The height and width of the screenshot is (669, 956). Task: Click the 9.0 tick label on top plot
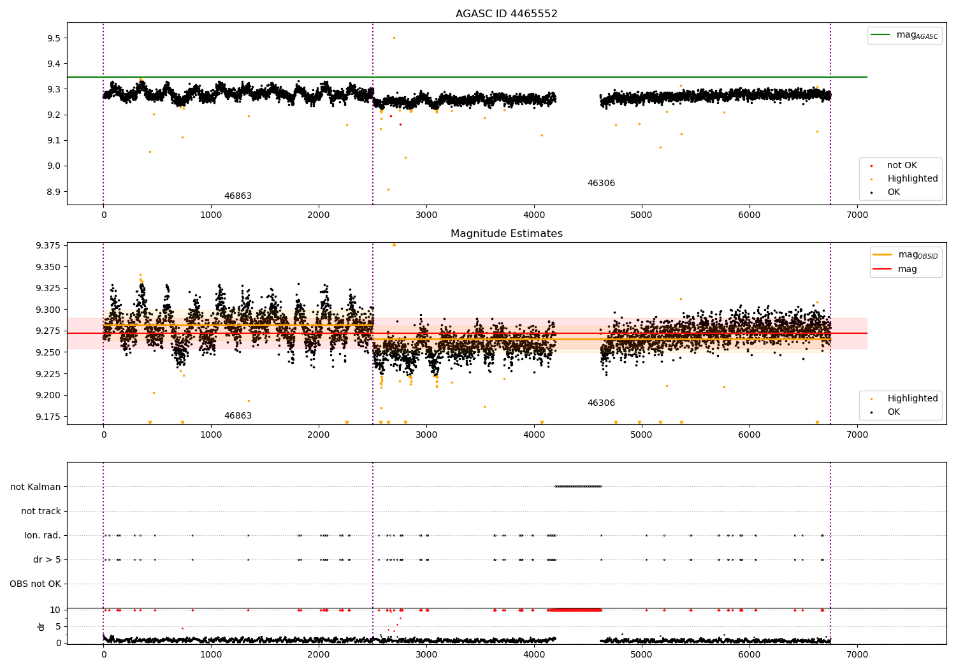[x=54, y=166]
